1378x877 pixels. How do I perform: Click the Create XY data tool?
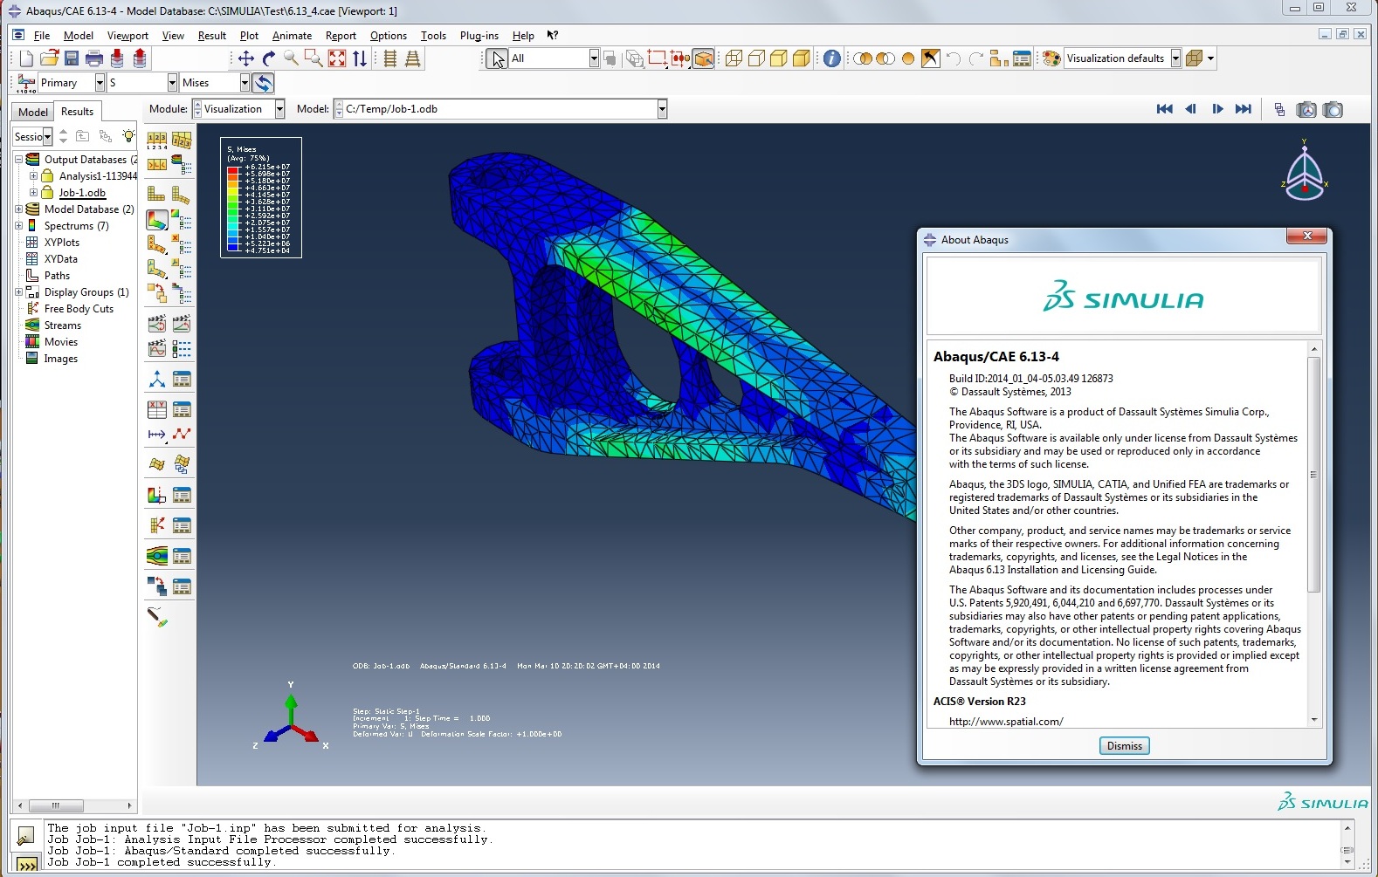[x=157, y=409]
